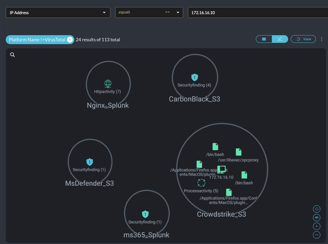
Task: Zoom in with the plus icon
Action: coord(317,226)
